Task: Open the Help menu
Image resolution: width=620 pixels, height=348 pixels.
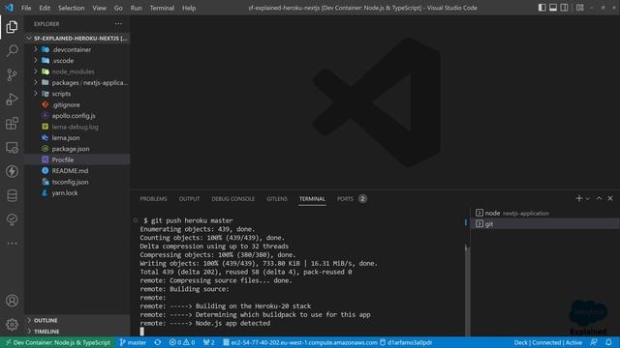Action: click(189, 8)
